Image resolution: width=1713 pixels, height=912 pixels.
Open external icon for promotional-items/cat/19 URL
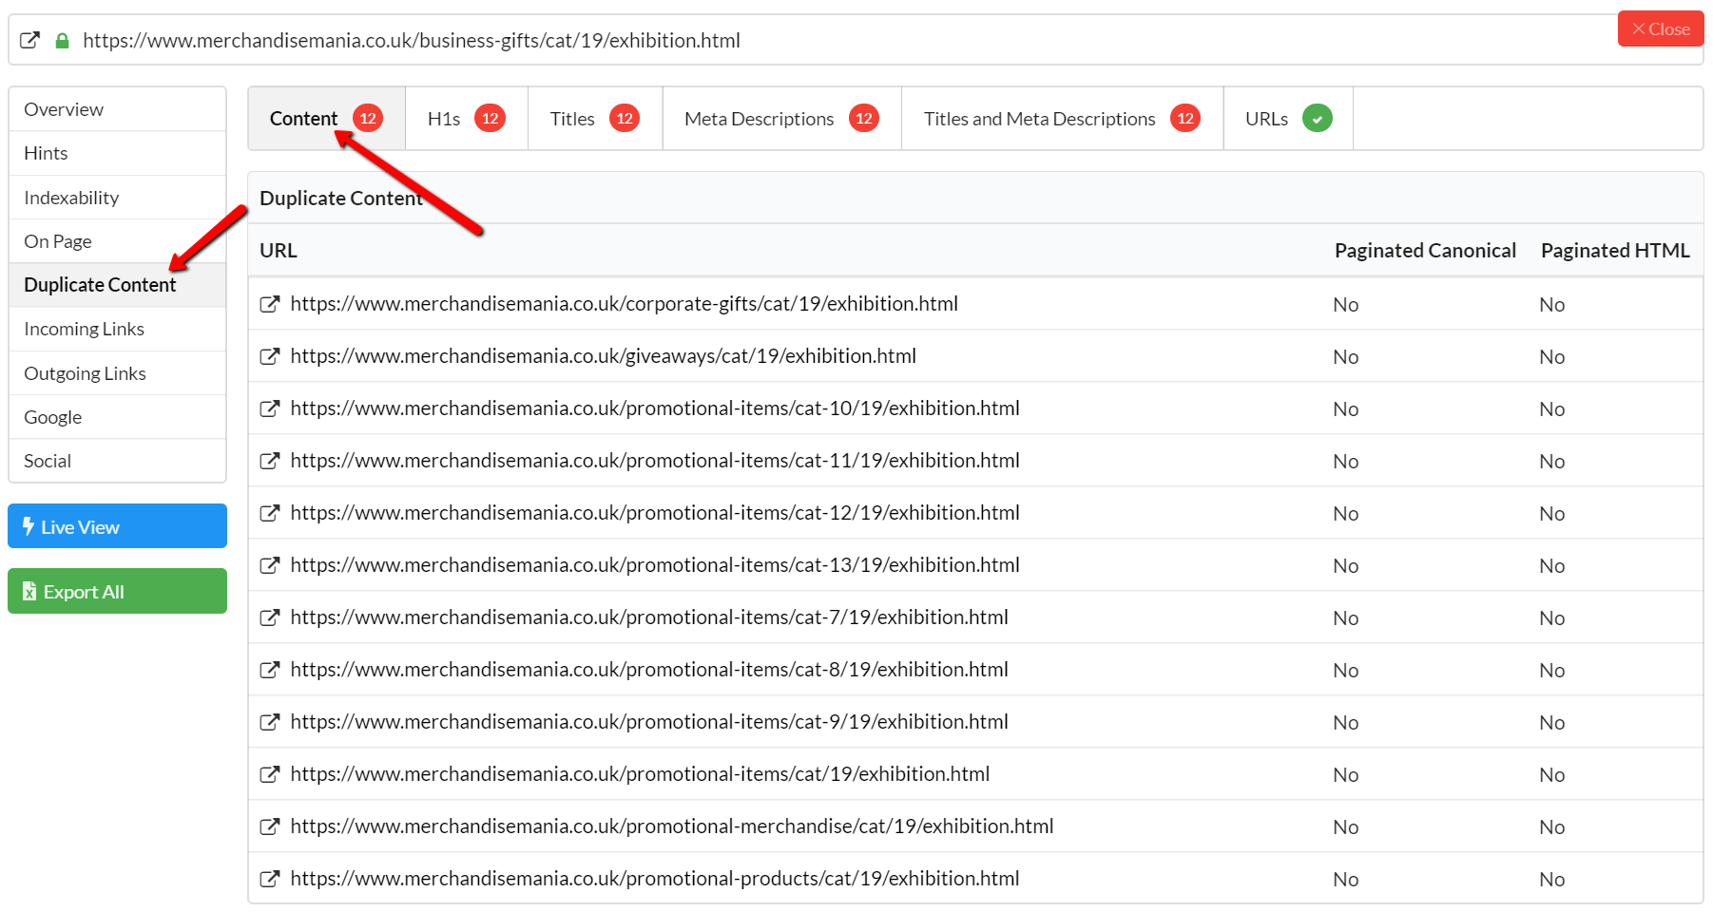270,774
